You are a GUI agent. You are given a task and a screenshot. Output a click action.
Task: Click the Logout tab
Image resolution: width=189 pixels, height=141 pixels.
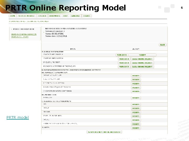point(87,16)
